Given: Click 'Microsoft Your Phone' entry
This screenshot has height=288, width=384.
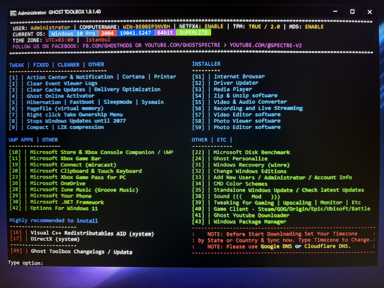Looking at the screenshot, I should coord(61,196).
